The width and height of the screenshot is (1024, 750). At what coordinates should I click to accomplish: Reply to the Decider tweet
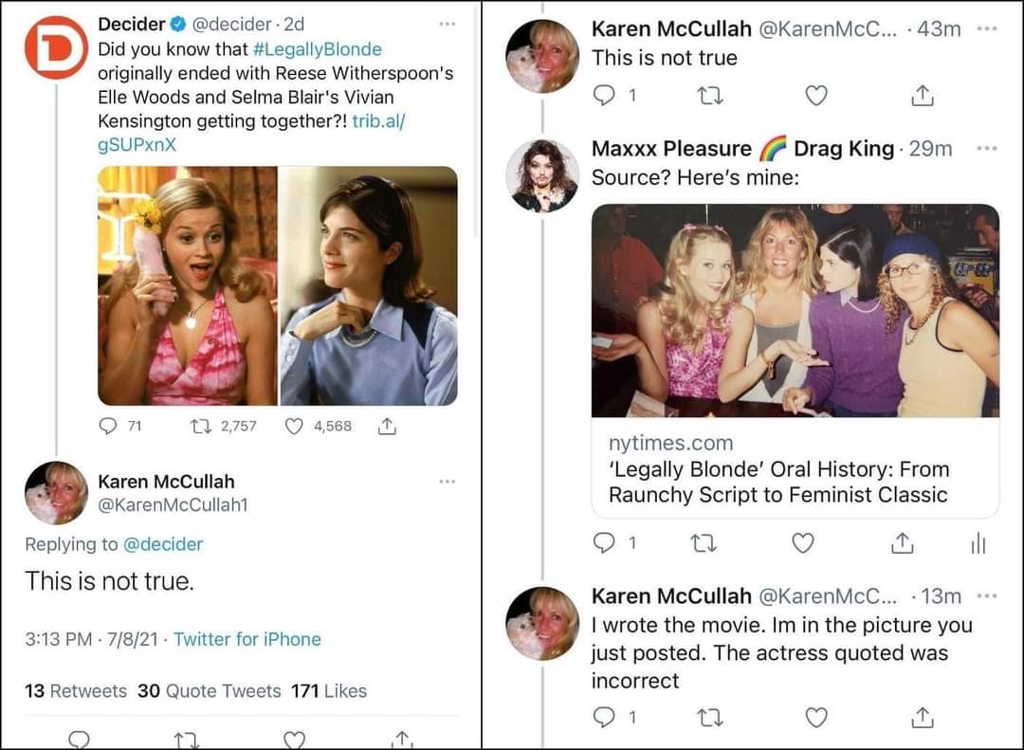108,427
